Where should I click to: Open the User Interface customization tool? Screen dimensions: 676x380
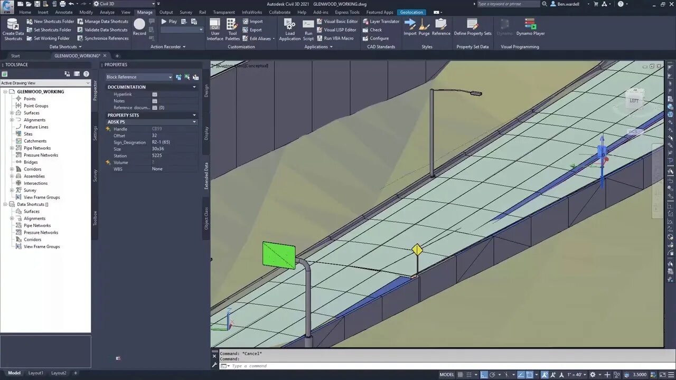pos(215,30)
